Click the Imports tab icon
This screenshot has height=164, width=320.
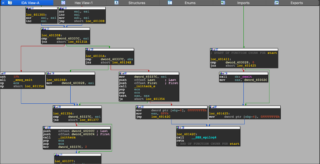tap(223, 3)
